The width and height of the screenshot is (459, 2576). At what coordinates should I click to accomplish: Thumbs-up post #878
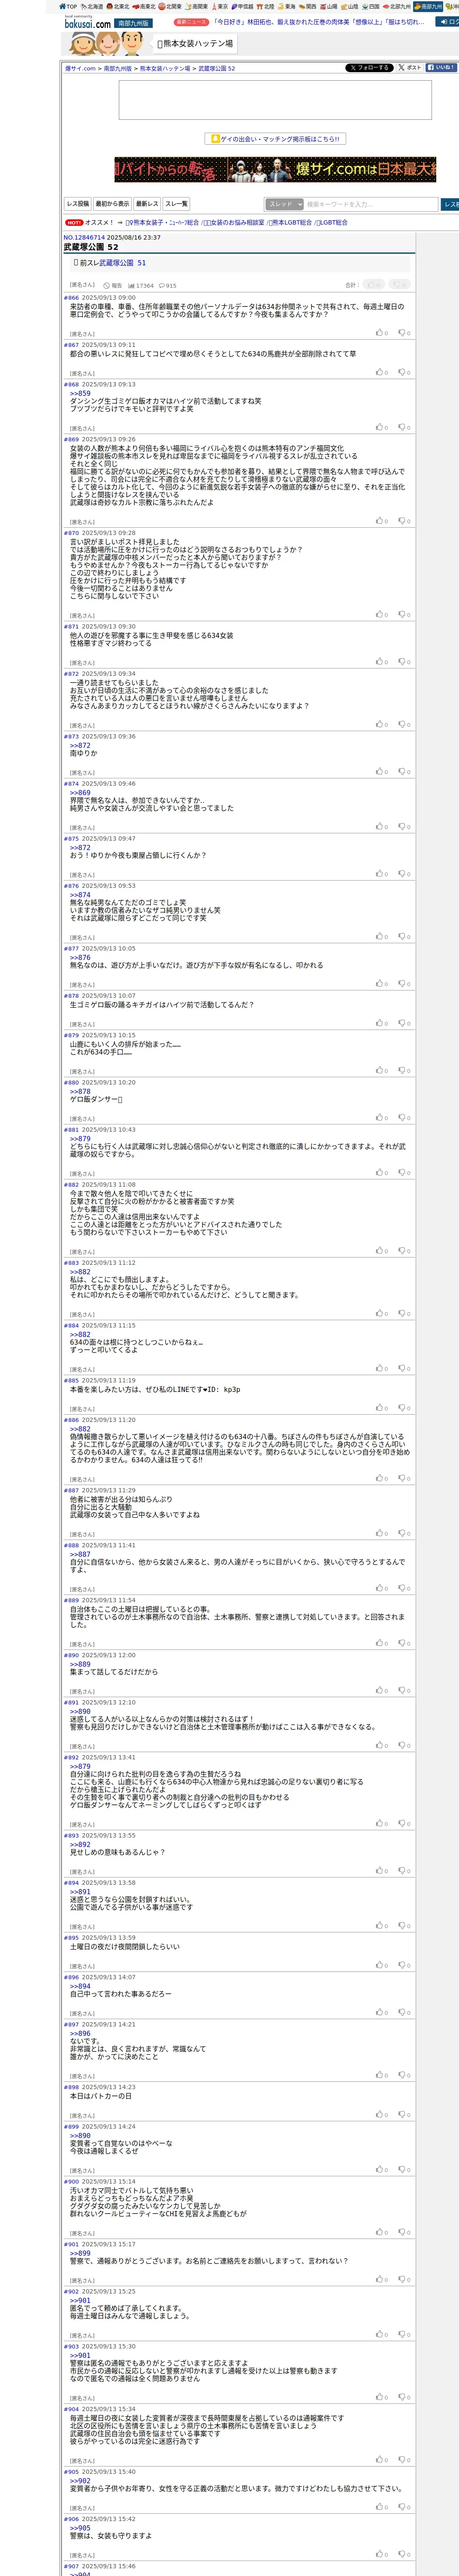pos(382,1023)
